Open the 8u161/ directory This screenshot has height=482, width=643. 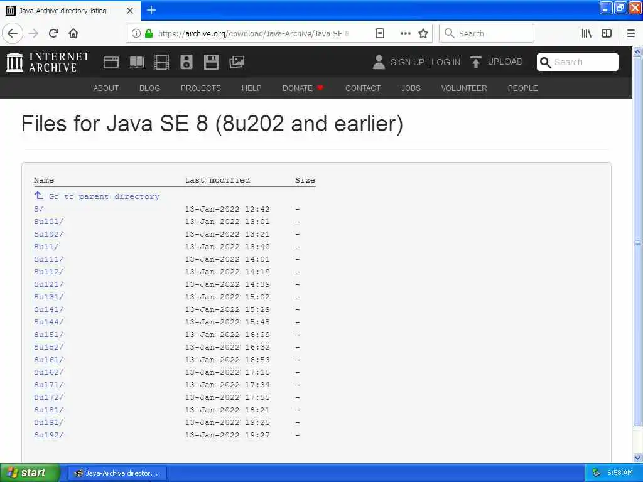coord(49,360)
